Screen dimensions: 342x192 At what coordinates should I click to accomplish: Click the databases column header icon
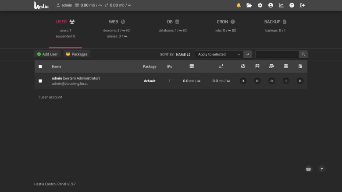[x=286, y=66]
